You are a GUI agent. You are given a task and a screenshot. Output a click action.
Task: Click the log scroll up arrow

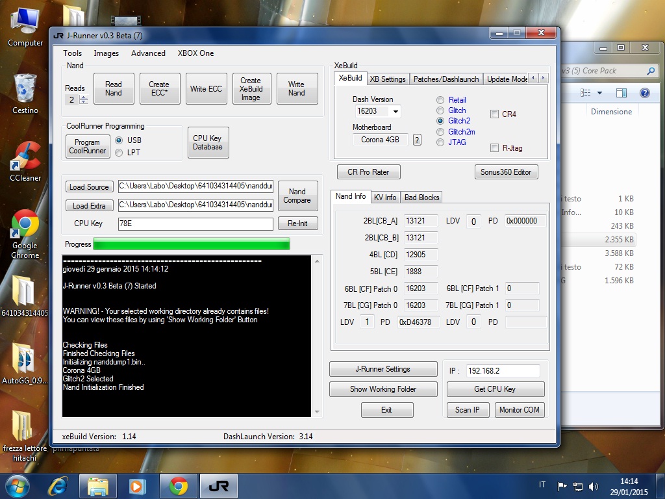click(317, 261)
